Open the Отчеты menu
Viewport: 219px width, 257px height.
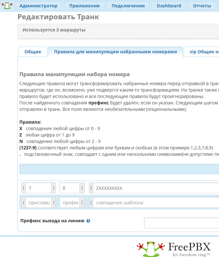pyautogui.click(x=202, y=6)
